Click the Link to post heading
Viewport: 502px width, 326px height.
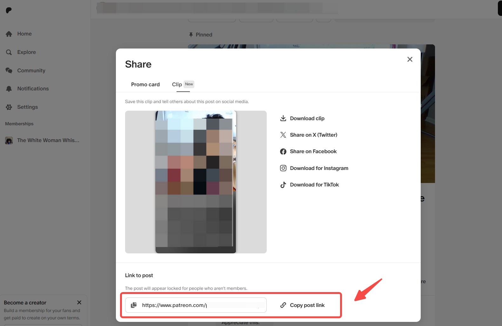pyautogui.click(x=139, y=275)
